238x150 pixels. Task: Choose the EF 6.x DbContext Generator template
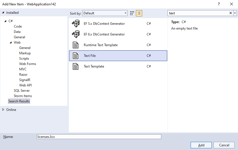coord(118,34)
